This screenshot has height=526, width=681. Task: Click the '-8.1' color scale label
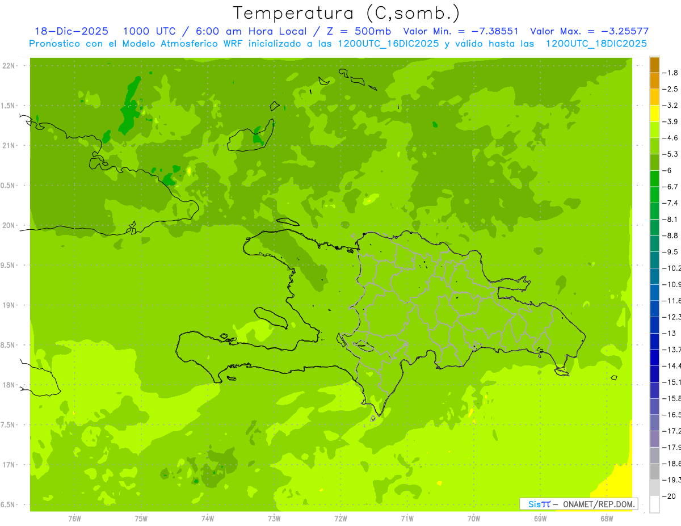click(x=671, y=219)
